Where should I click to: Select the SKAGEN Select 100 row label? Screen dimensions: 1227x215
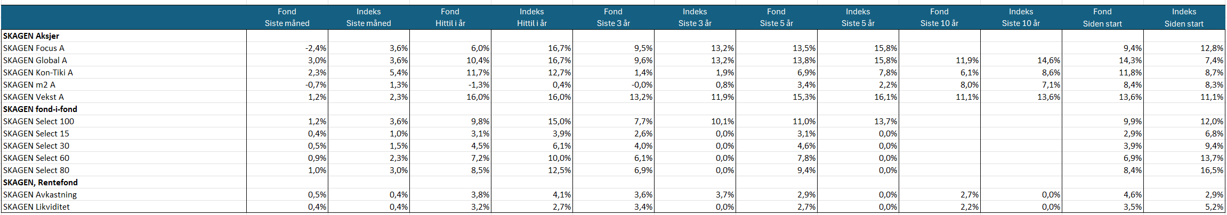tap(38, 122)
